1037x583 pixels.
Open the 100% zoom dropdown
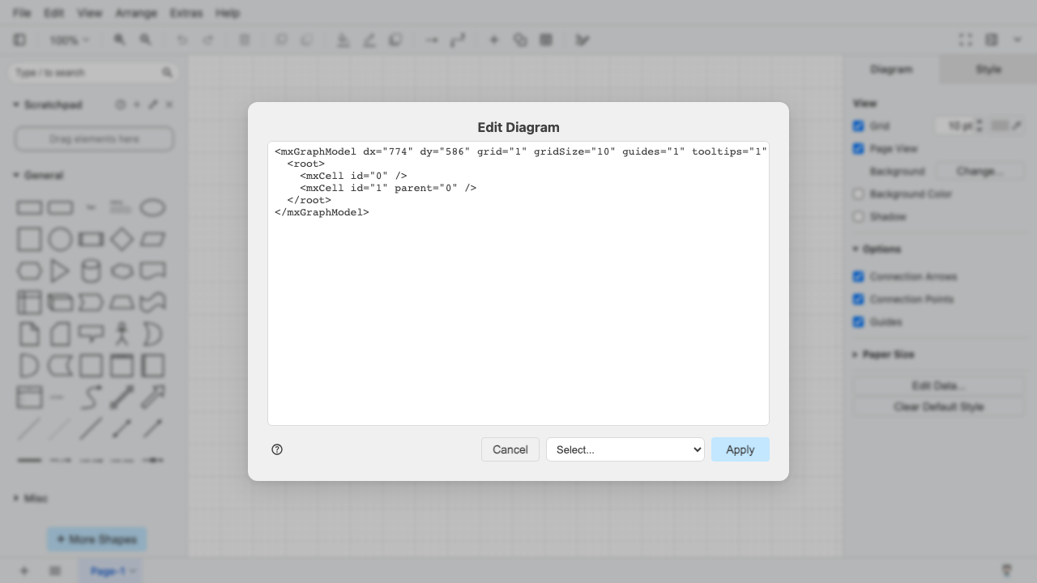point(69,40)
